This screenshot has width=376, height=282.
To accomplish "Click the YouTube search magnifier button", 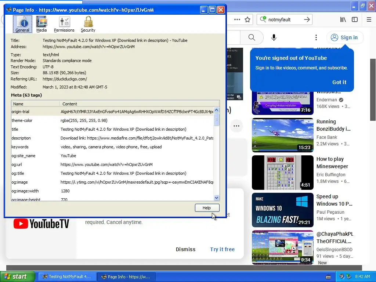I will point(252,37).
